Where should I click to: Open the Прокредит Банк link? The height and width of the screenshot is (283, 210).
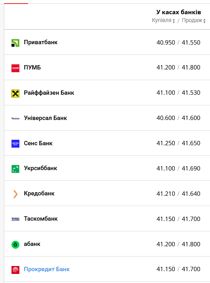pyautogui.click(x=47, y=269)
